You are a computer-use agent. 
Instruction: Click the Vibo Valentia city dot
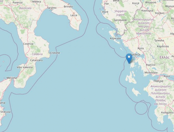coord(25,65)
